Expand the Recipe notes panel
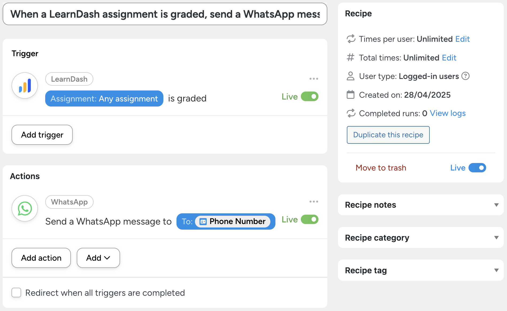Screen dimensions: 507x311 pos(496,205)
